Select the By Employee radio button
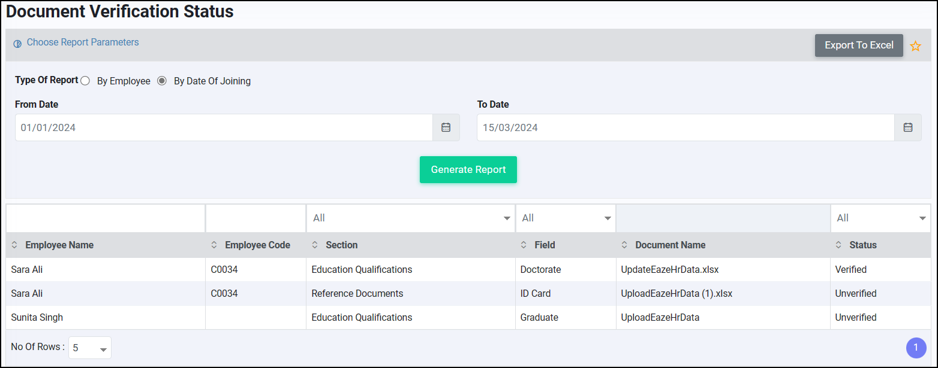 pos(85,81)
